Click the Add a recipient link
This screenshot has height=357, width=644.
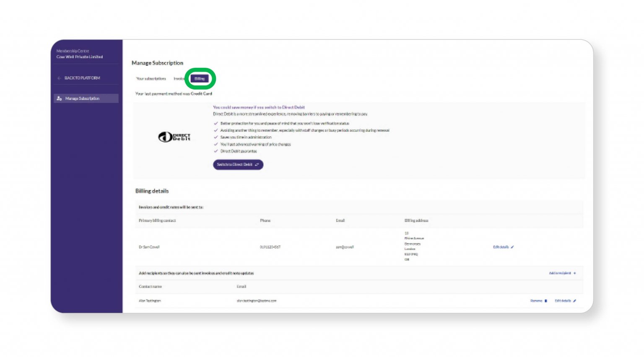pos(560,273)
